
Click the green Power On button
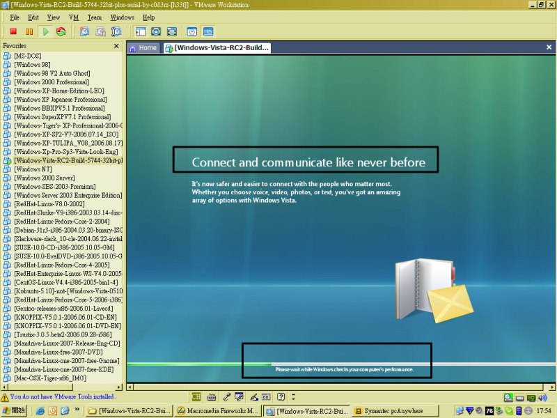pyautogui.click(x=45, y=31)
